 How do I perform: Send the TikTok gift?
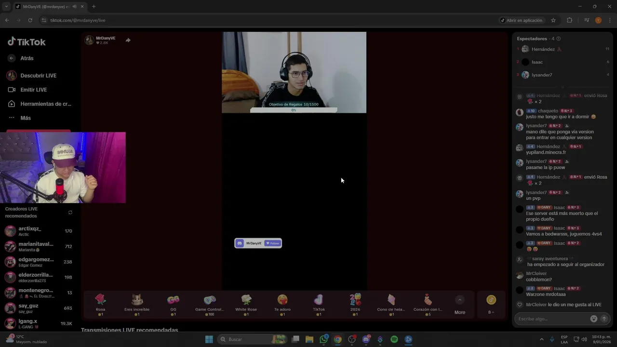click(319, 305)
